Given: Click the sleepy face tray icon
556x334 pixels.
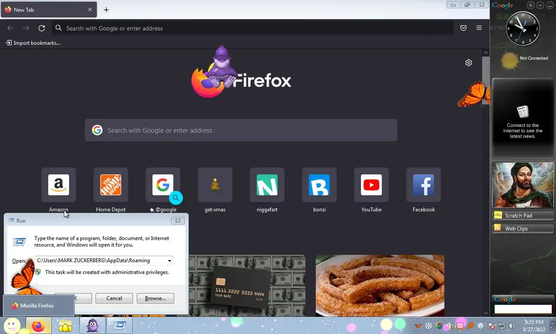Looking at the screenshot, I should click(x=481, y=326).
